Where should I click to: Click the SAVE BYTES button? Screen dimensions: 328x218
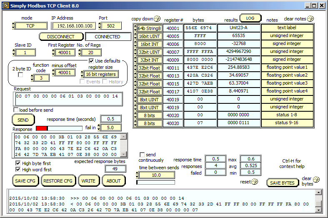pyautogui.click(x=283, y=183)
